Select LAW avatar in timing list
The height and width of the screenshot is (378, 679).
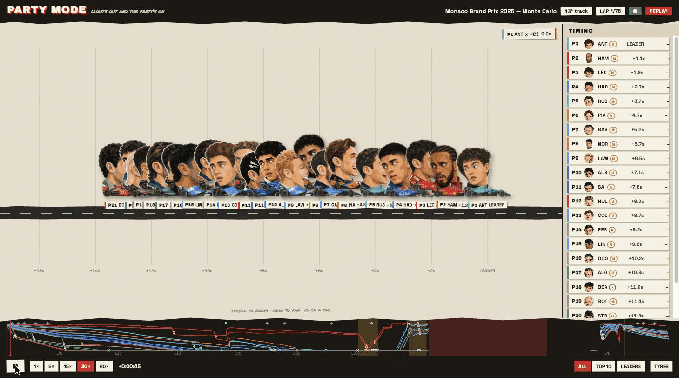point(589,158)
